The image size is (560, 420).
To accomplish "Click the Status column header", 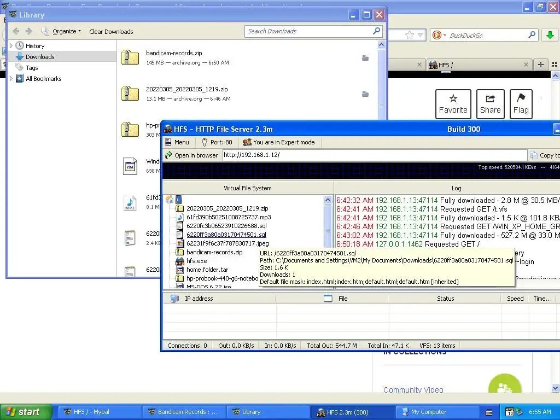I will coord(445,299).
